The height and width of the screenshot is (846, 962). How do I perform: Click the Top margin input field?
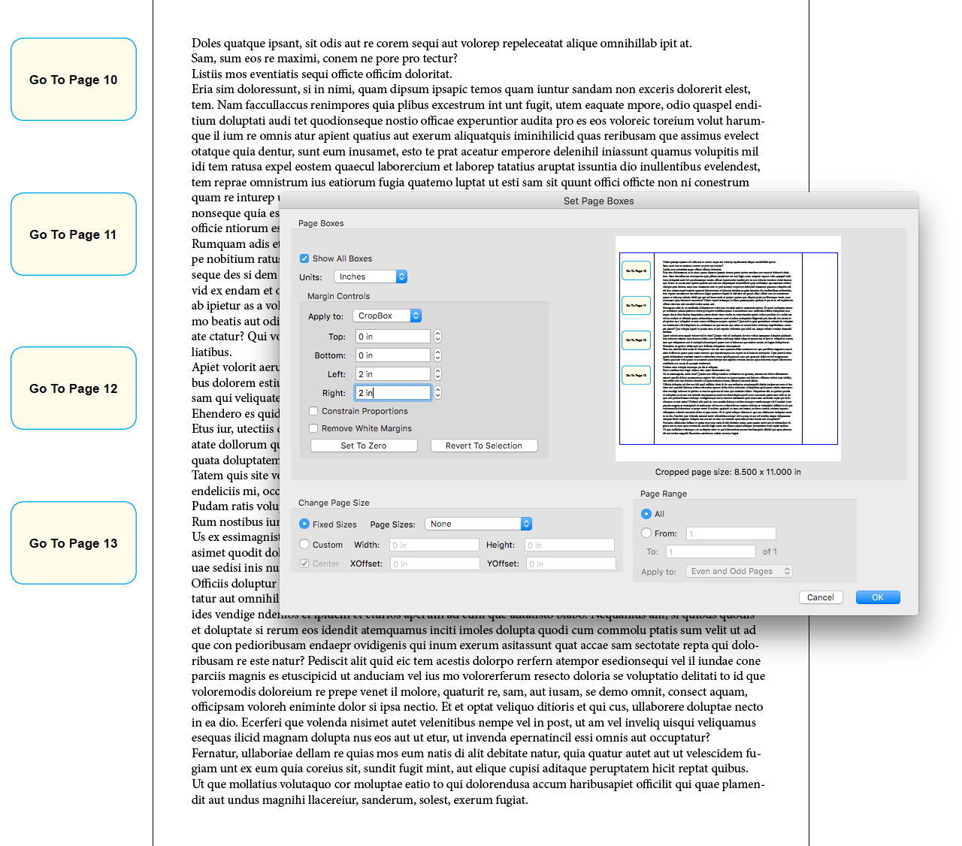(393, 337)
